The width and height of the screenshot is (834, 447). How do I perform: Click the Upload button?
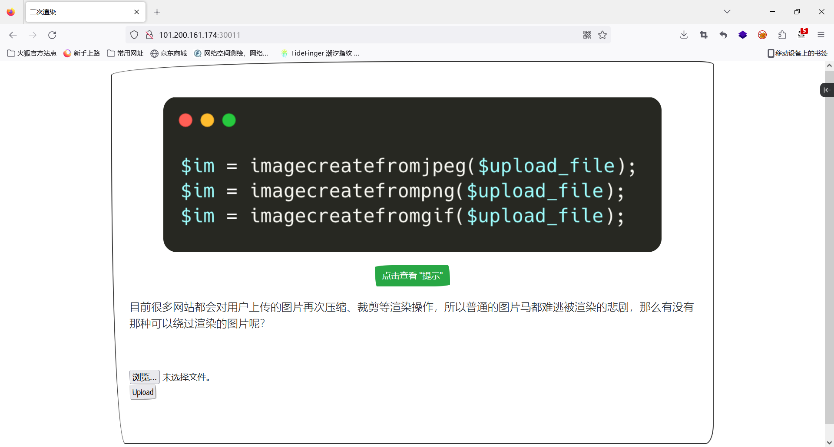[x=143, y=392]
